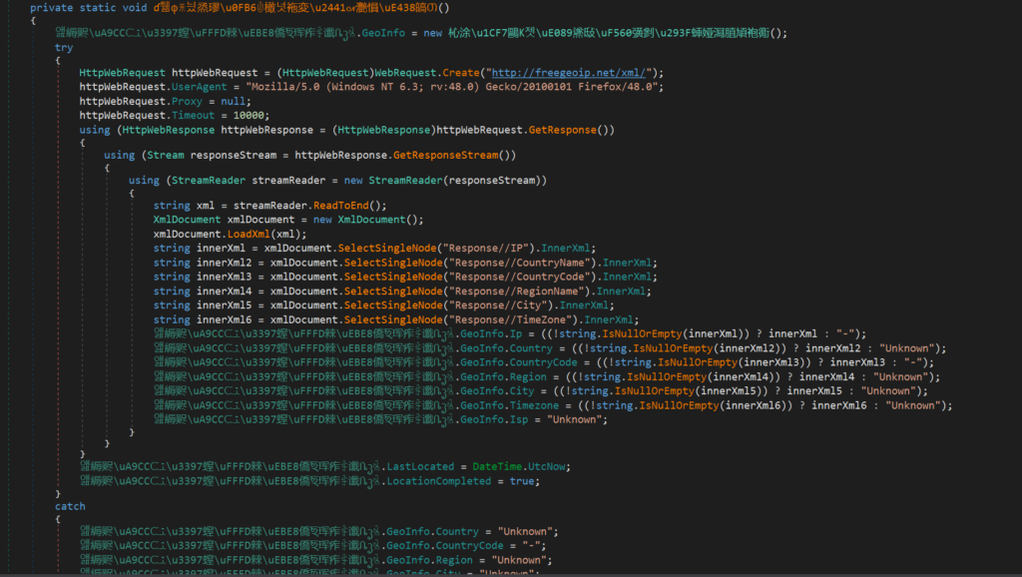Click the UtcNow property
The image size is (1022, 577).
pyautogui.click(x=547, y=467)
